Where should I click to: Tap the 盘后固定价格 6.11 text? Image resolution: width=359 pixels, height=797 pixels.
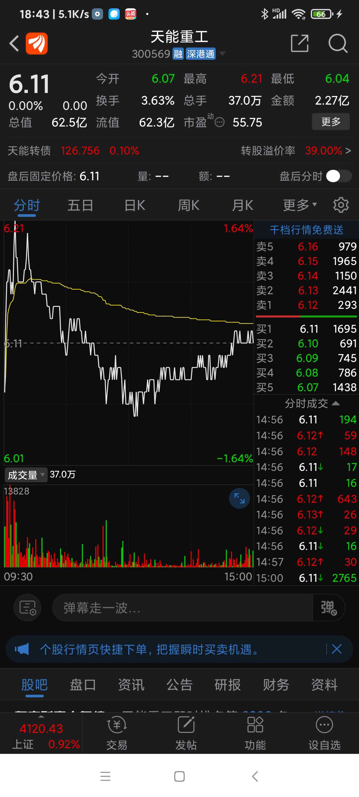[54, 176]
